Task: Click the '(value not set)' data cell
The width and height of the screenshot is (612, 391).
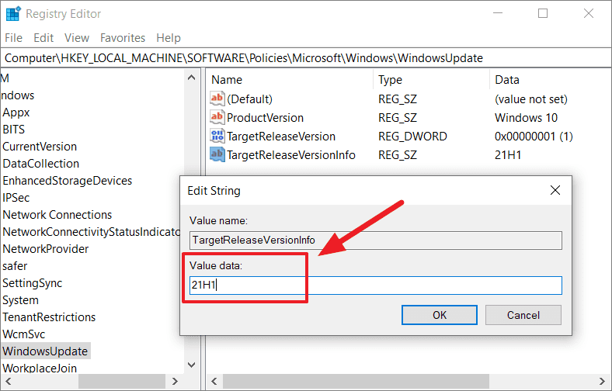Action: [531, 99]
